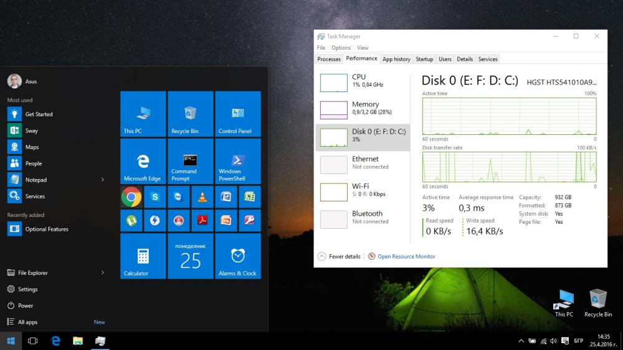
Task: Click the Asus user account picture
Action: [14, 81]
